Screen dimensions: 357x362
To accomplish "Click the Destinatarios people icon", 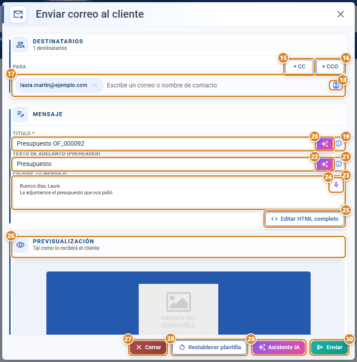I will point(20,45).
